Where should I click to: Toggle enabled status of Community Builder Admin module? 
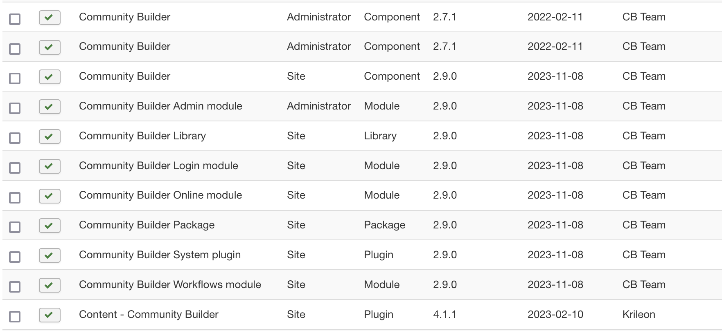coord(50,107)
